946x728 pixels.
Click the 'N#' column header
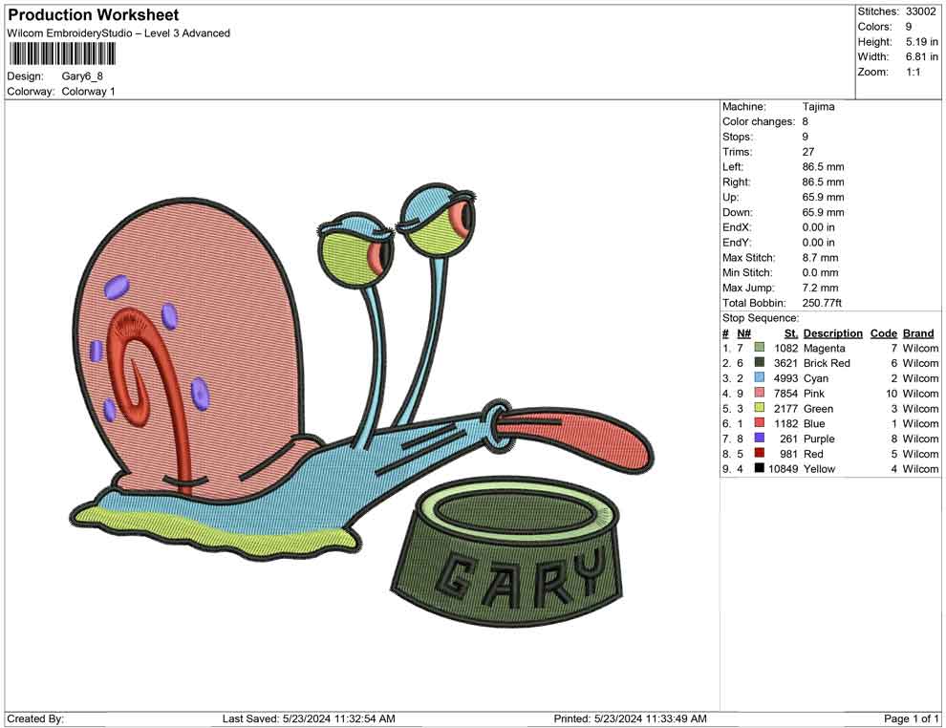pyautogui.click(x=743, y=332)
